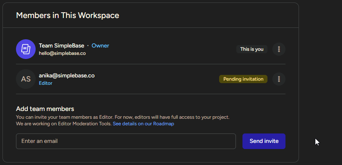The height and width of the screenshot is (165, 342).
Task: Select the hello@simplebase.co email text
Action: click(62, 53)
